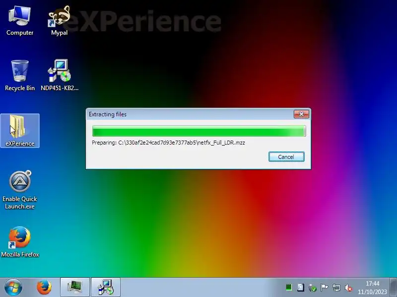Image resolution: width=397 pixels, height=297 pixels.
Task: Open the document tray icon
Action: pyautogui.click(x=301, y=287)
